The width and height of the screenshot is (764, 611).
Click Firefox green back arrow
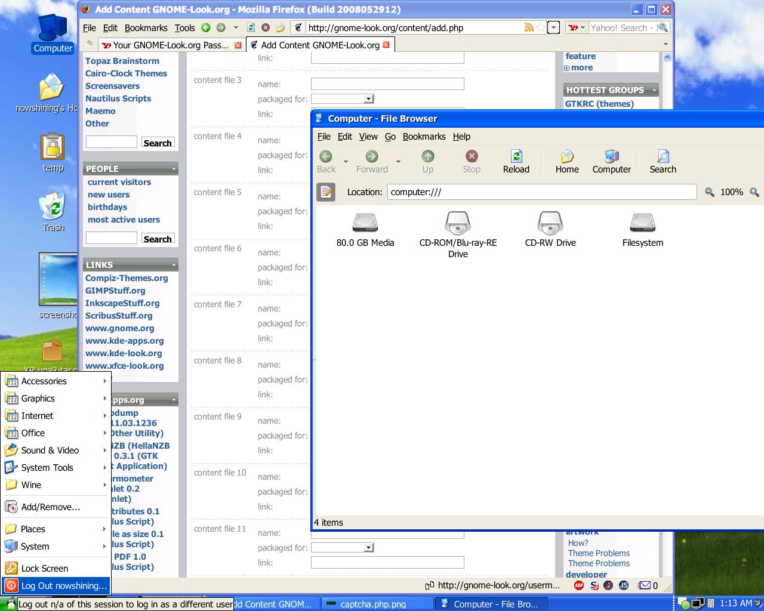coord(206,27)
